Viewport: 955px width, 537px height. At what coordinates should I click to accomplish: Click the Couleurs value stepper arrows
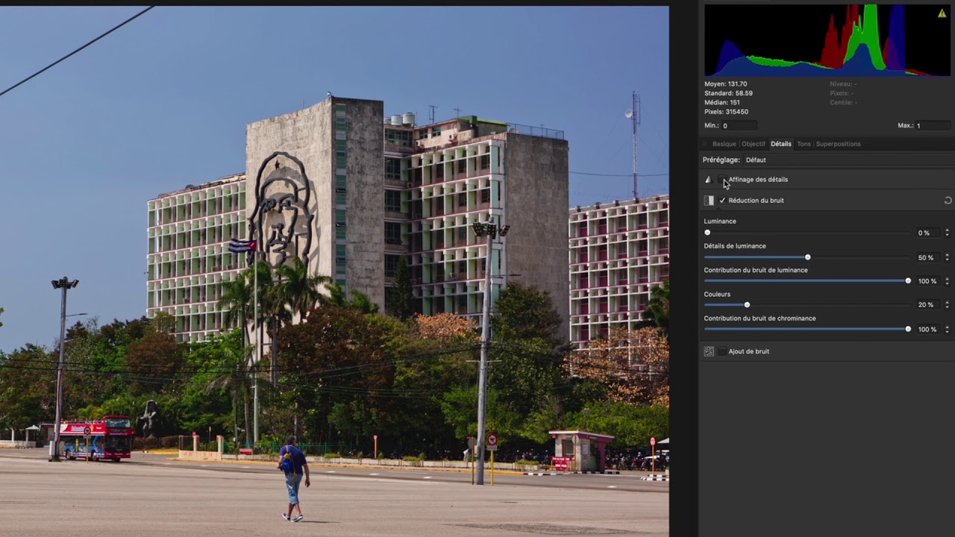947,305
